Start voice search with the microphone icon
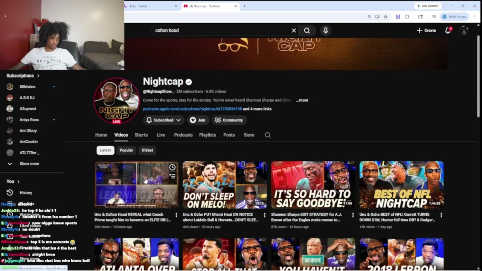Image resolution: width=482 pixels, height=271 pixels. pyautogui.click(x=326, y=30)
